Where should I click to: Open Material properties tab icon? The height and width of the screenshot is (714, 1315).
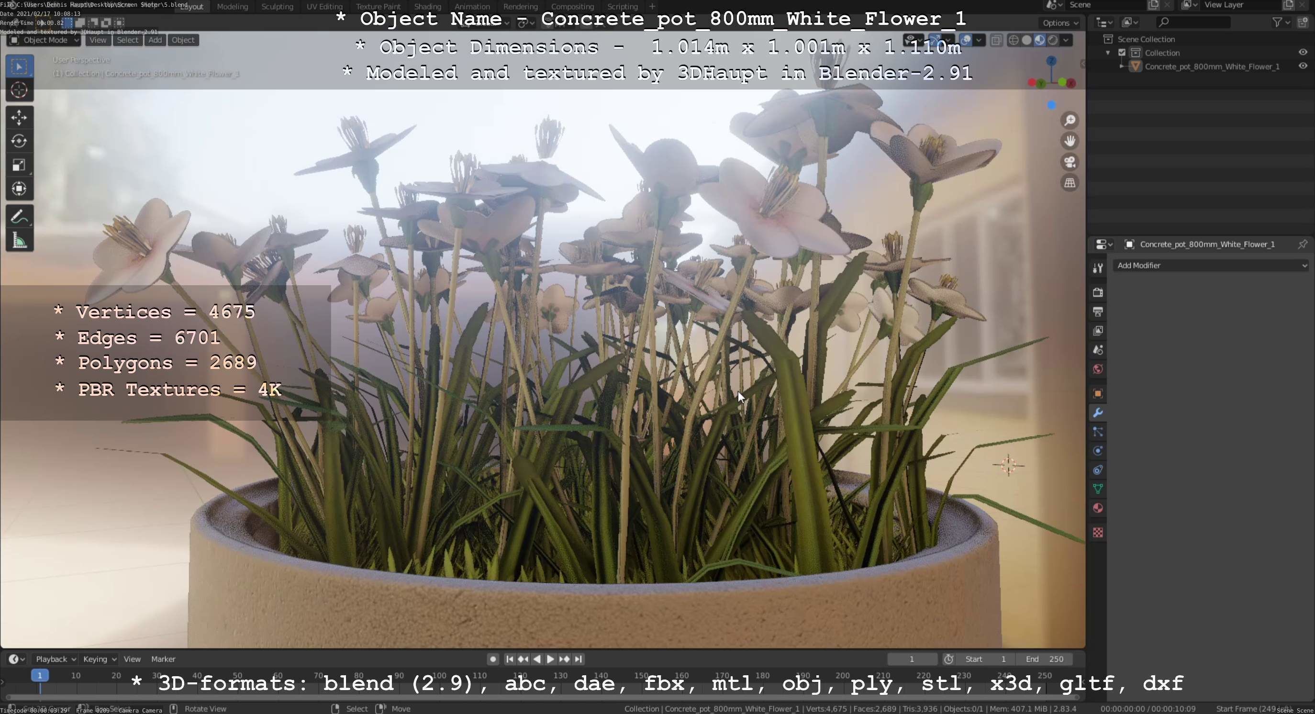pyautogui.click(x=1098, y=508)
